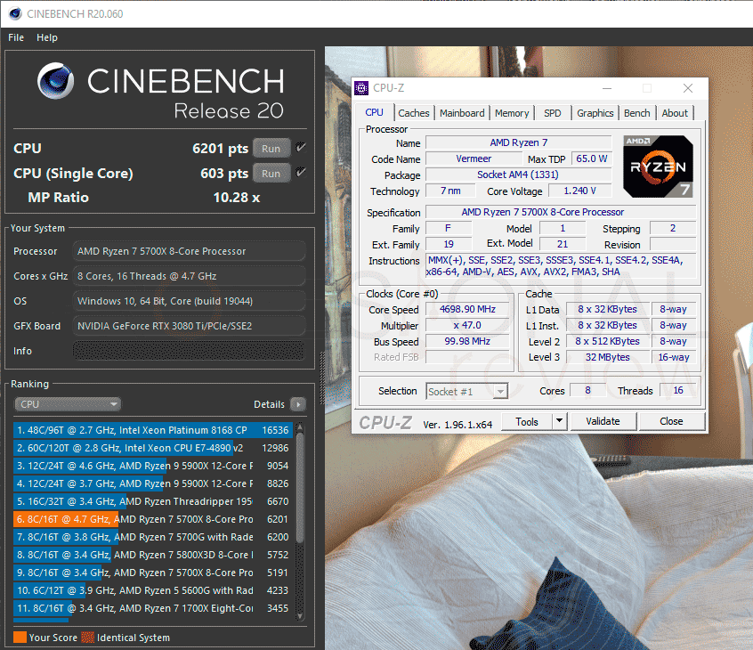Click the GFX Board field showing RTX 3080 Ti
This screenshot has width=753, height=650.
click(189, 326)
